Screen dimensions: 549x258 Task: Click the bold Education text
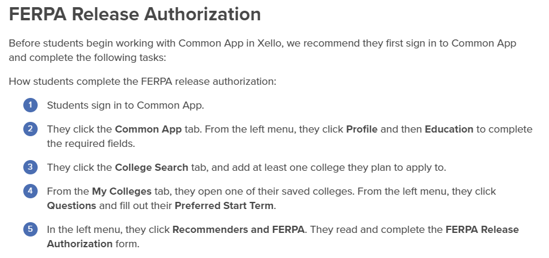click(449, 129)
